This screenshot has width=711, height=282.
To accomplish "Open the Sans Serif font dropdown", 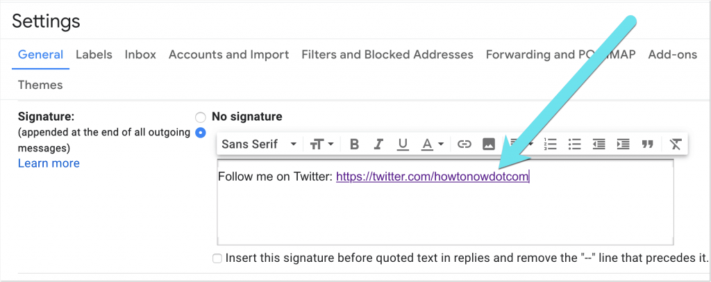I will click(x=258, y=144).
